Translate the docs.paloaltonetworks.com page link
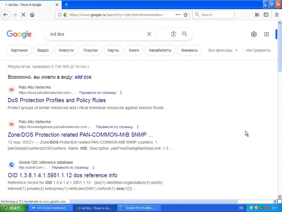 (x=98, y=93)
